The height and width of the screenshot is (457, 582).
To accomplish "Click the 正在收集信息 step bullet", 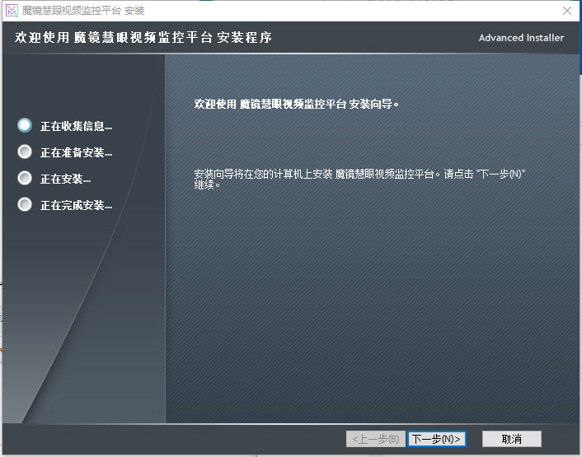I will pyautogui.click(x=25, y=125).
